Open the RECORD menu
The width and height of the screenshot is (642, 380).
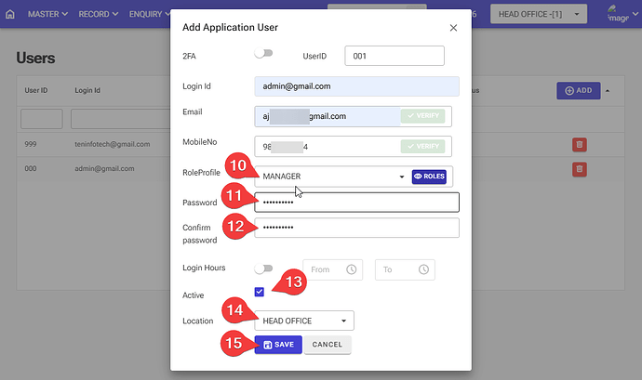(x=99, y=15)
